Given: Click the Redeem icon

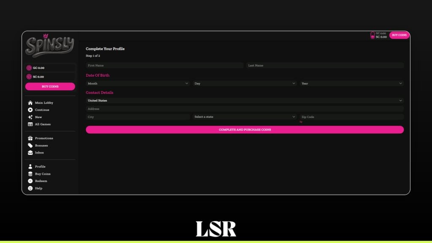Looking at the screenshot, I should click(x=30, y=181).
